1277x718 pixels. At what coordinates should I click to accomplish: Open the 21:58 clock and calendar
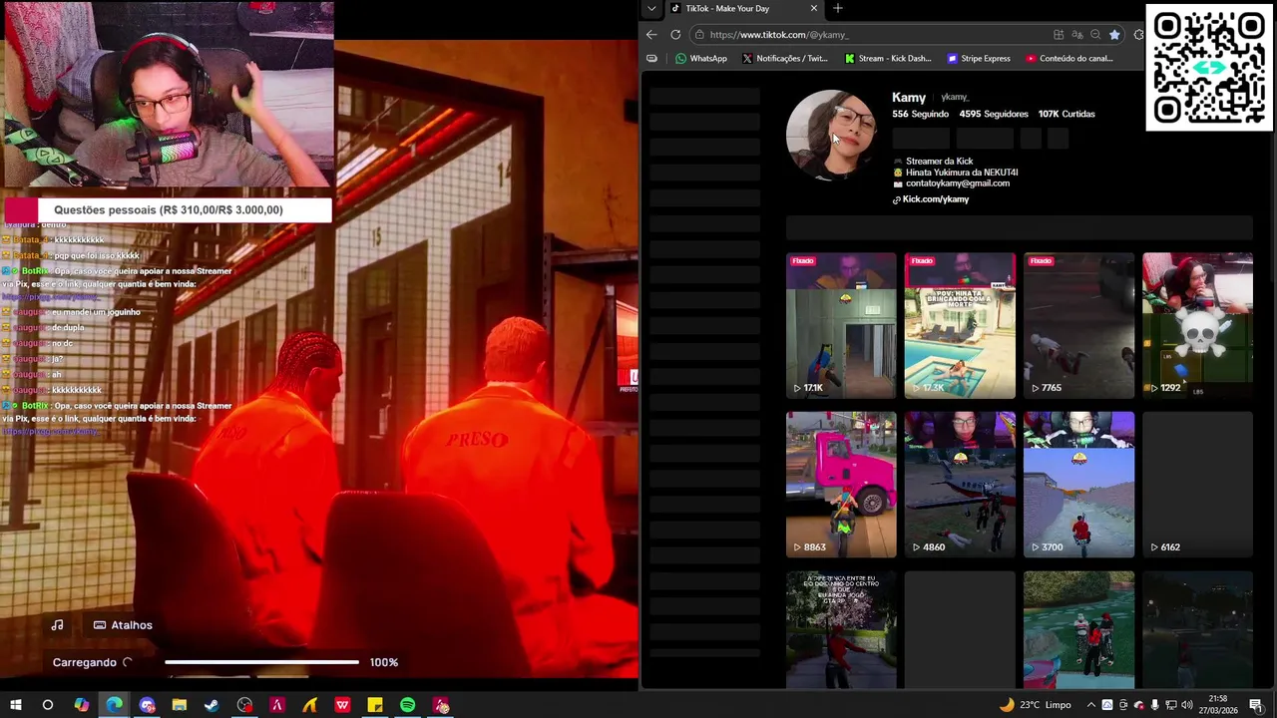point(1217,705)
